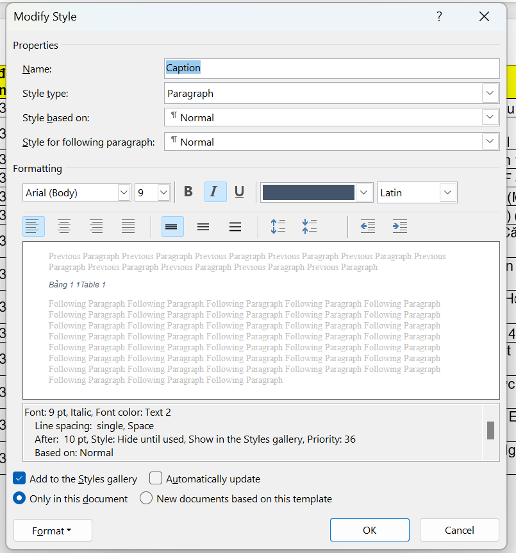Screen dimensions: 516x553
Task: Select New documents based on this template
Action: [x=146, y=498]
